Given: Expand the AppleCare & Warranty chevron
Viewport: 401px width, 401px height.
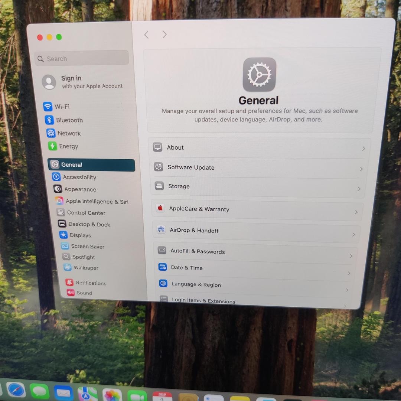Looking at the screenshot, I should click(x=356, y=212).
